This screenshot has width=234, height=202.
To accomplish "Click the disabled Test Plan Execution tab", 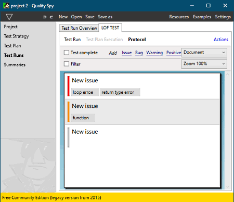I will click(105, 40).
